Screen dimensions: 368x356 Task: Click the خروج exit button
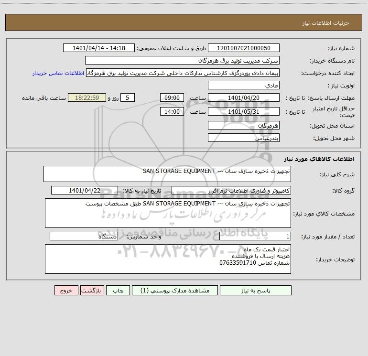(x=66, y=291)
